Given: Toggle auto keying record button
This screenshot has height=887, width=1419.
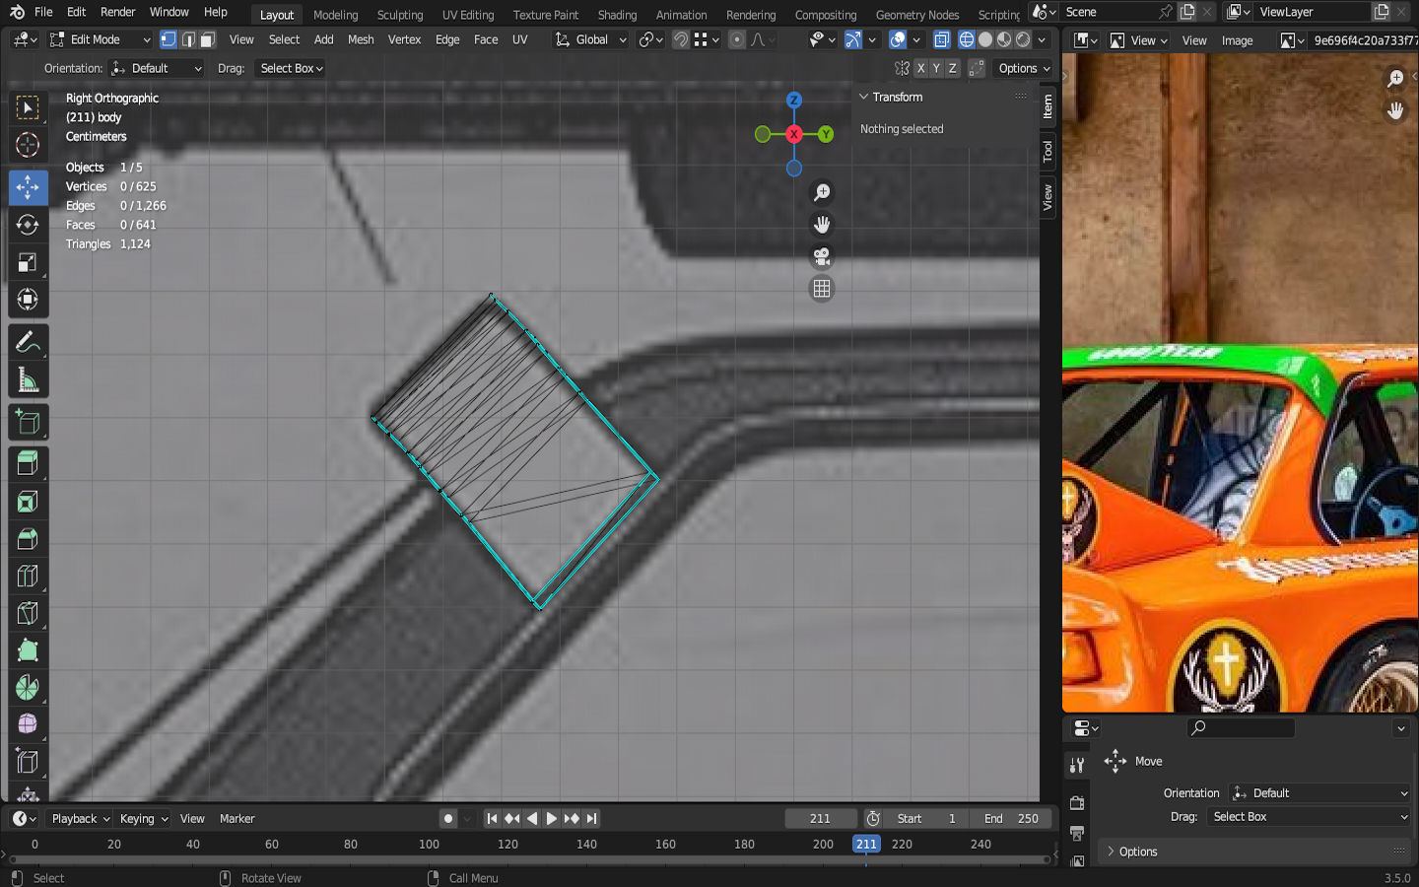Looking at the screenshot, I should pyautogui.click(x=448, y=818).
